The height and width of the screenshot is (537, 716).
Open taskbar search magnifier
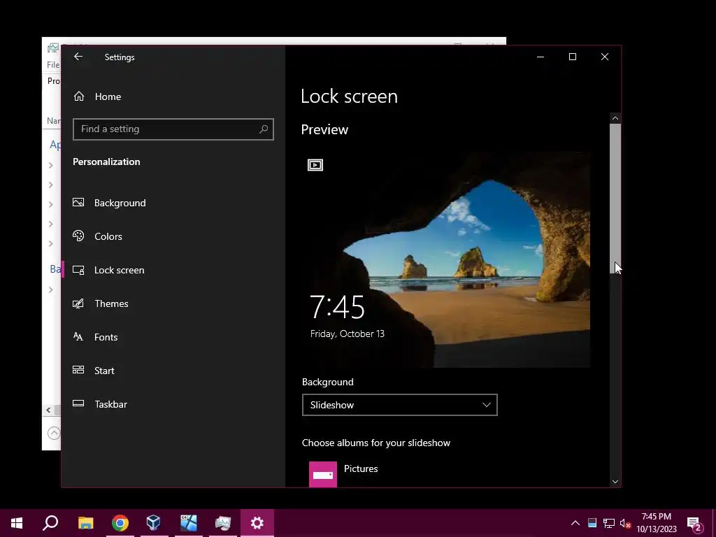pos(50,523)
